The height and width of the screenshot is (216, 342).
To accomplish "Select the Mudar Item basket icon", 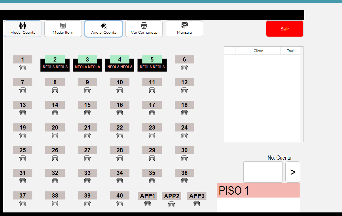I will point(63,26).
